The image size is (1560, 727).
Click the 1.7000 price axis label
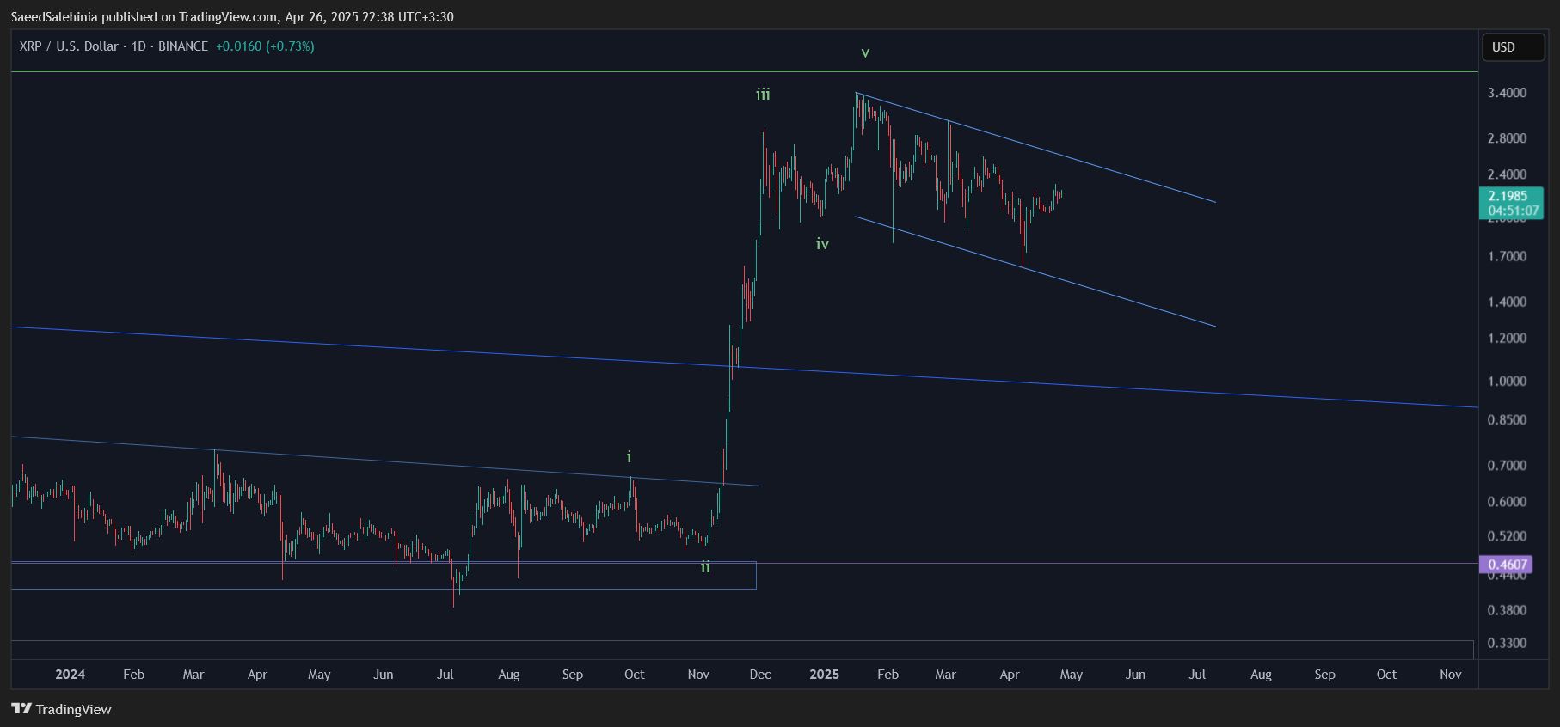(x=1507, y=256)
